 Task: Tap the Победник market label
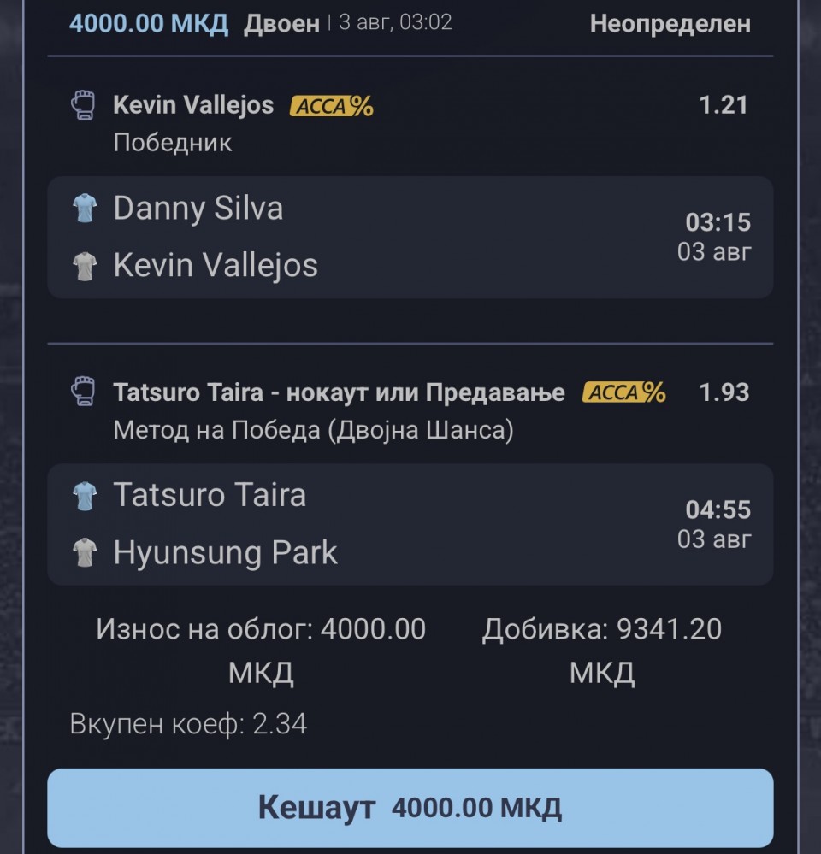(173, 143)
